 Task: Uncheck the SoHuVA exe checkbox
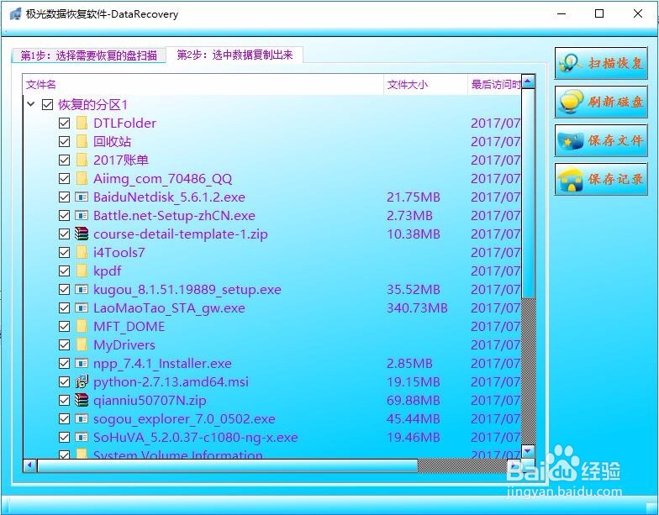pos(64,437)
